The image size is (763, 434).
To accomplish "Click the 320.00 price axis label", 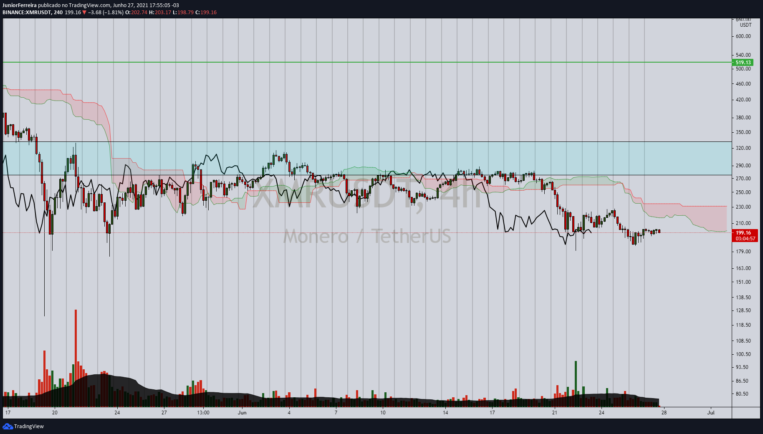I will pos(743,148).
